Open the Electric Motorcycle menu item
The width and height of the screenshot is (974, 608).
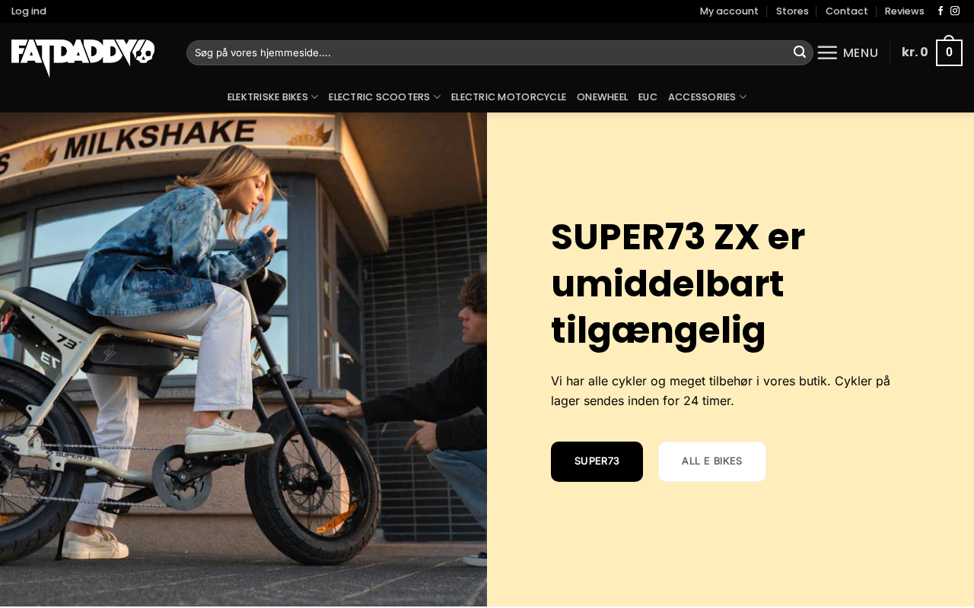(508, 97)
